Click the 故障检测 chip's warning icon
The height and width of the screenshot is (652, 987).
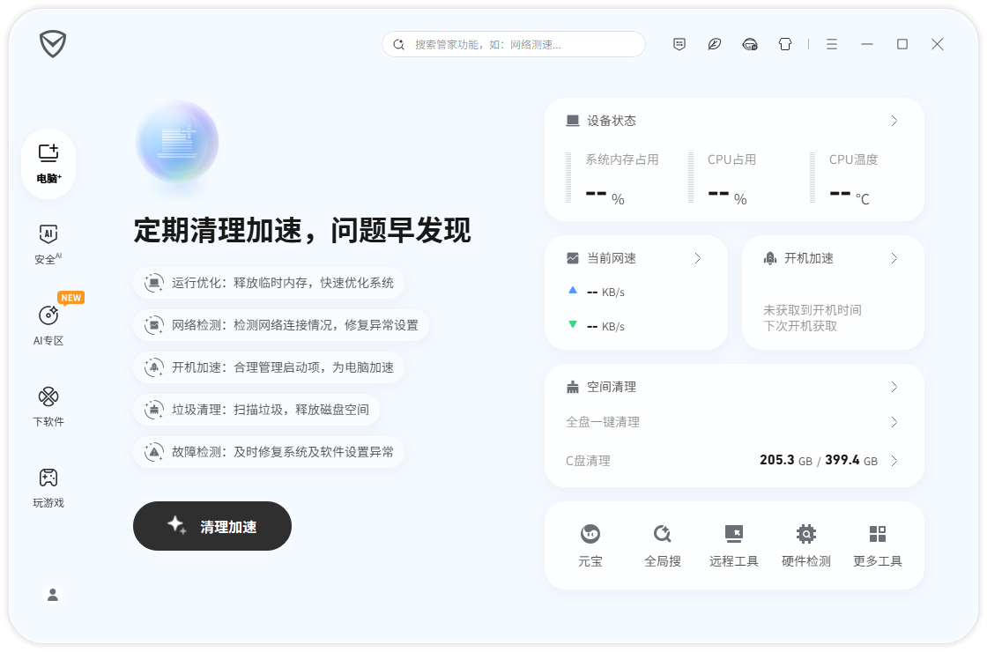[153, 452]
